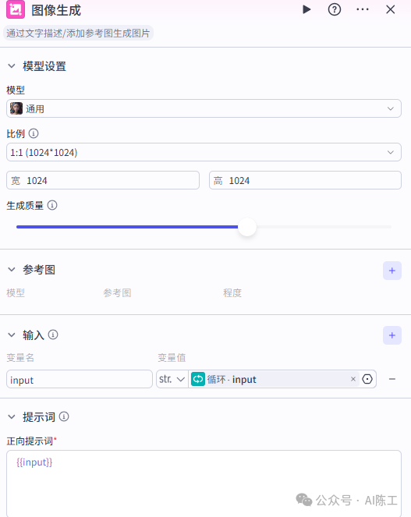Collapse the 模型设置 section

[x=12, y=66]
